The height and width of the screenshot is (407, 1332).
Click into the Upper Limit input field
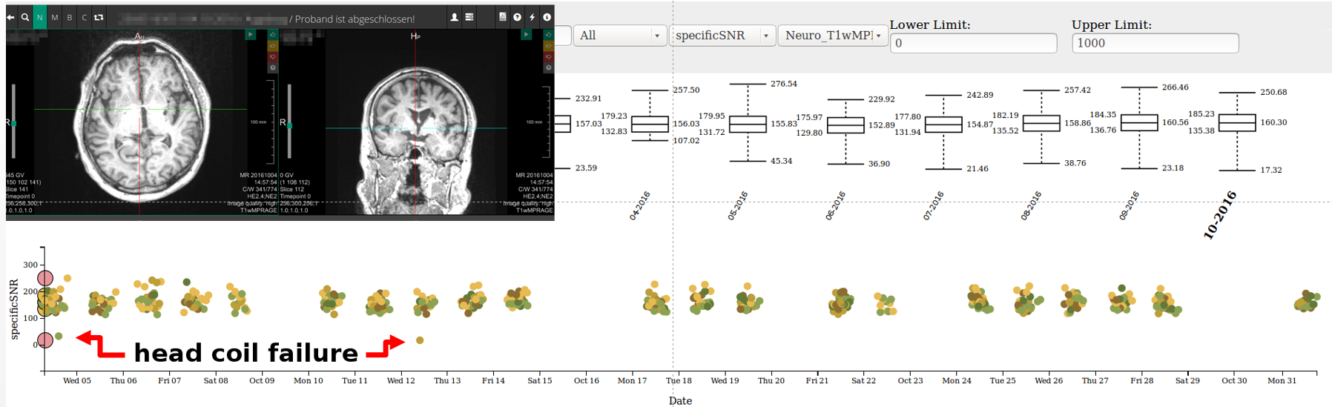(1155, 43)
